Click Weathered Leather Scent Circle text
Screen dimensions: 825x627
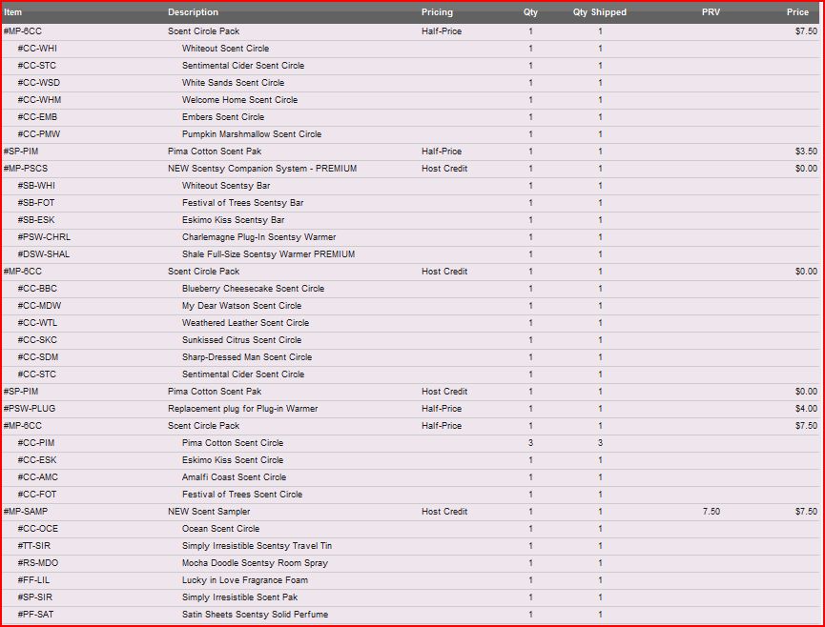point(246,323)
